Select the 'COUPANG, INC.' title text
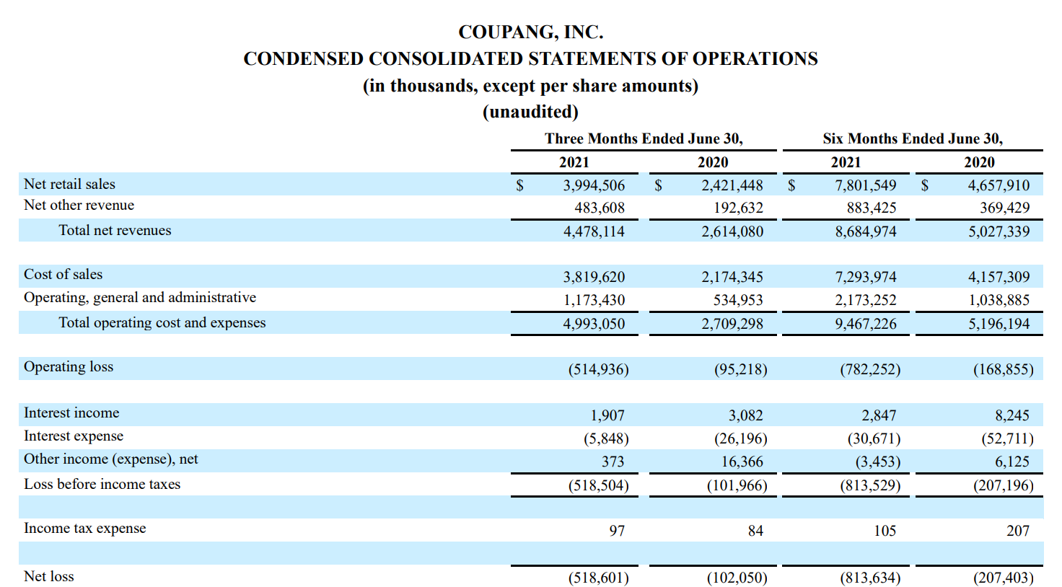This screenshot has height=587, width=1062. click(x=530, y=32)
